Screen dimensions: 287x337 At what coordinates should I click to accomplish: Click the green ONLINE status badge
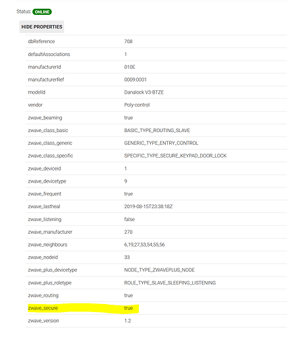coord(42,11)
